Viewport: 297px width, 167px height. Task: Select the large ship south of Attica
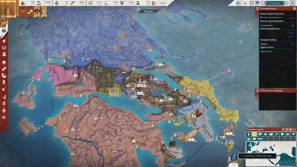click(x=191, y=133)
